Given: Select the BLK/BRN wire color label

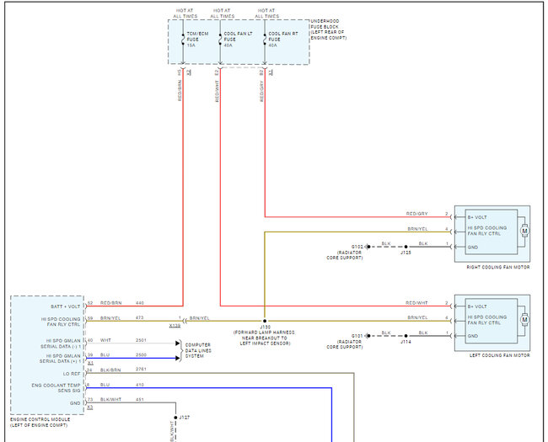Looking at the screenshot, I should (110, 370).
